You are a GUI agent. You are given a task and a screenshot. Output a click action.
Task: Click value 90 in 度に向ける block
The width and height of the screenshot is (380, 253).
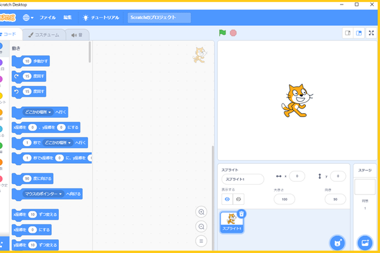(x=27, y=178)
